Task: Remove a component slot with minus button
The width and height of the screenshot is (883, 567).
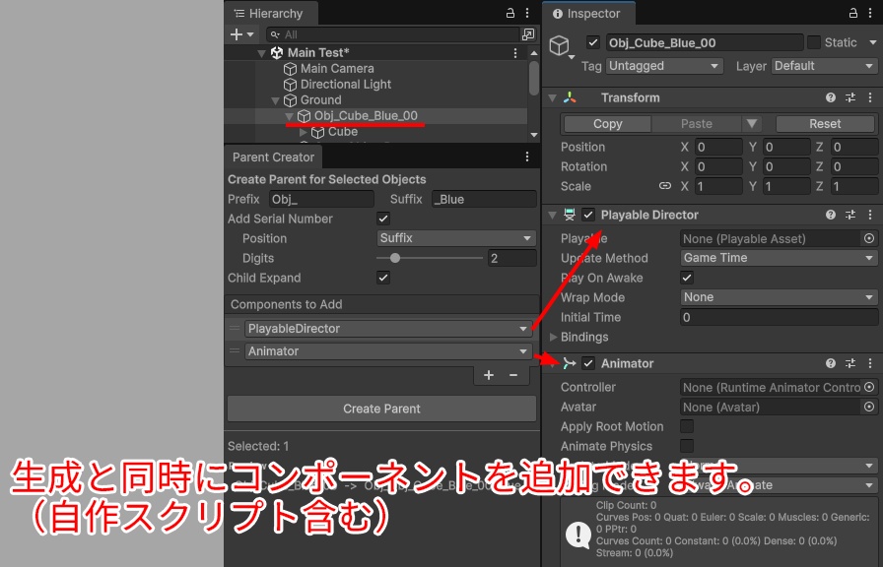Action: pos(513,375)
